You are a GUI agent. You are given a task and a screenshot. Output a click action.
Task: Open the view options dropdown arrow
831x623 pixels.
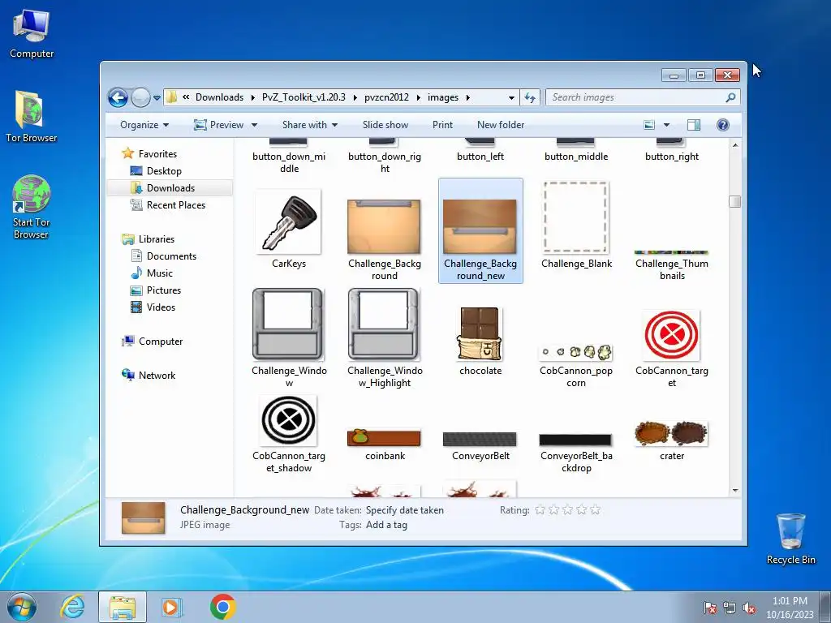pos(667,125)
